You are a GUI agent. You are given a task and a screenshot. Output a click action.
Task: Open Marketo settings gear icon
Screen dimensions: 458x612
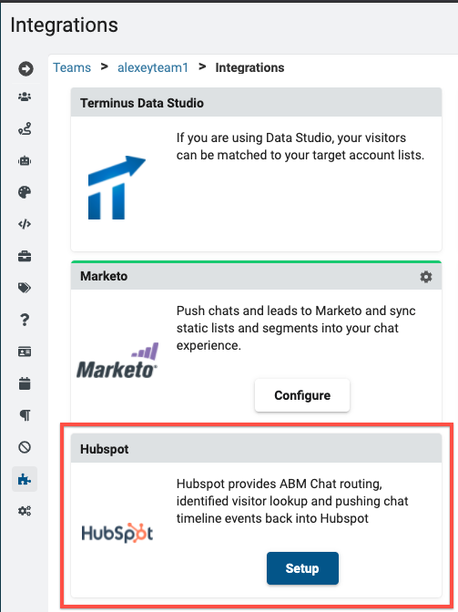pyautogui.click(x=426, y=277)
